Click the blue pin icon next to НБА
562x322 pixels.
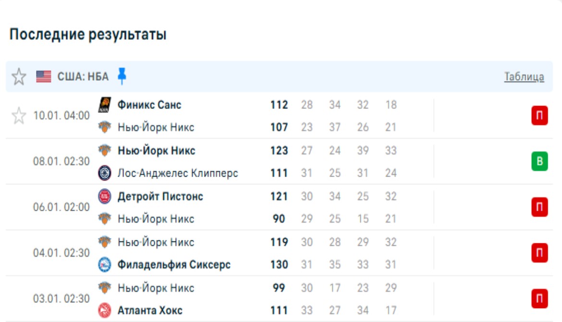pos(122,76)
